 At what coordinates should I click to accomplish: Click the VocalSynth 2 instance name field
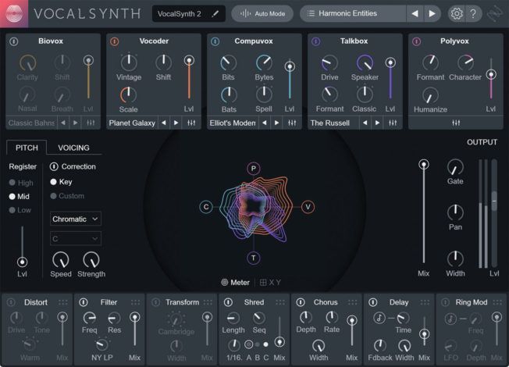pos(188,13)
